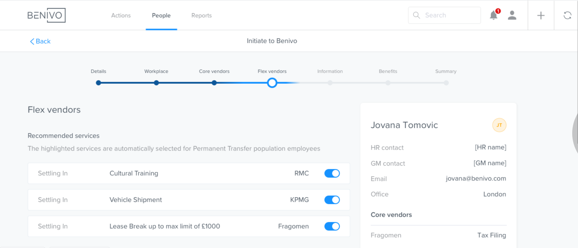Click the Core vendors heading in side card
This screenshot has height=248, width=578.
click(391, 215)
